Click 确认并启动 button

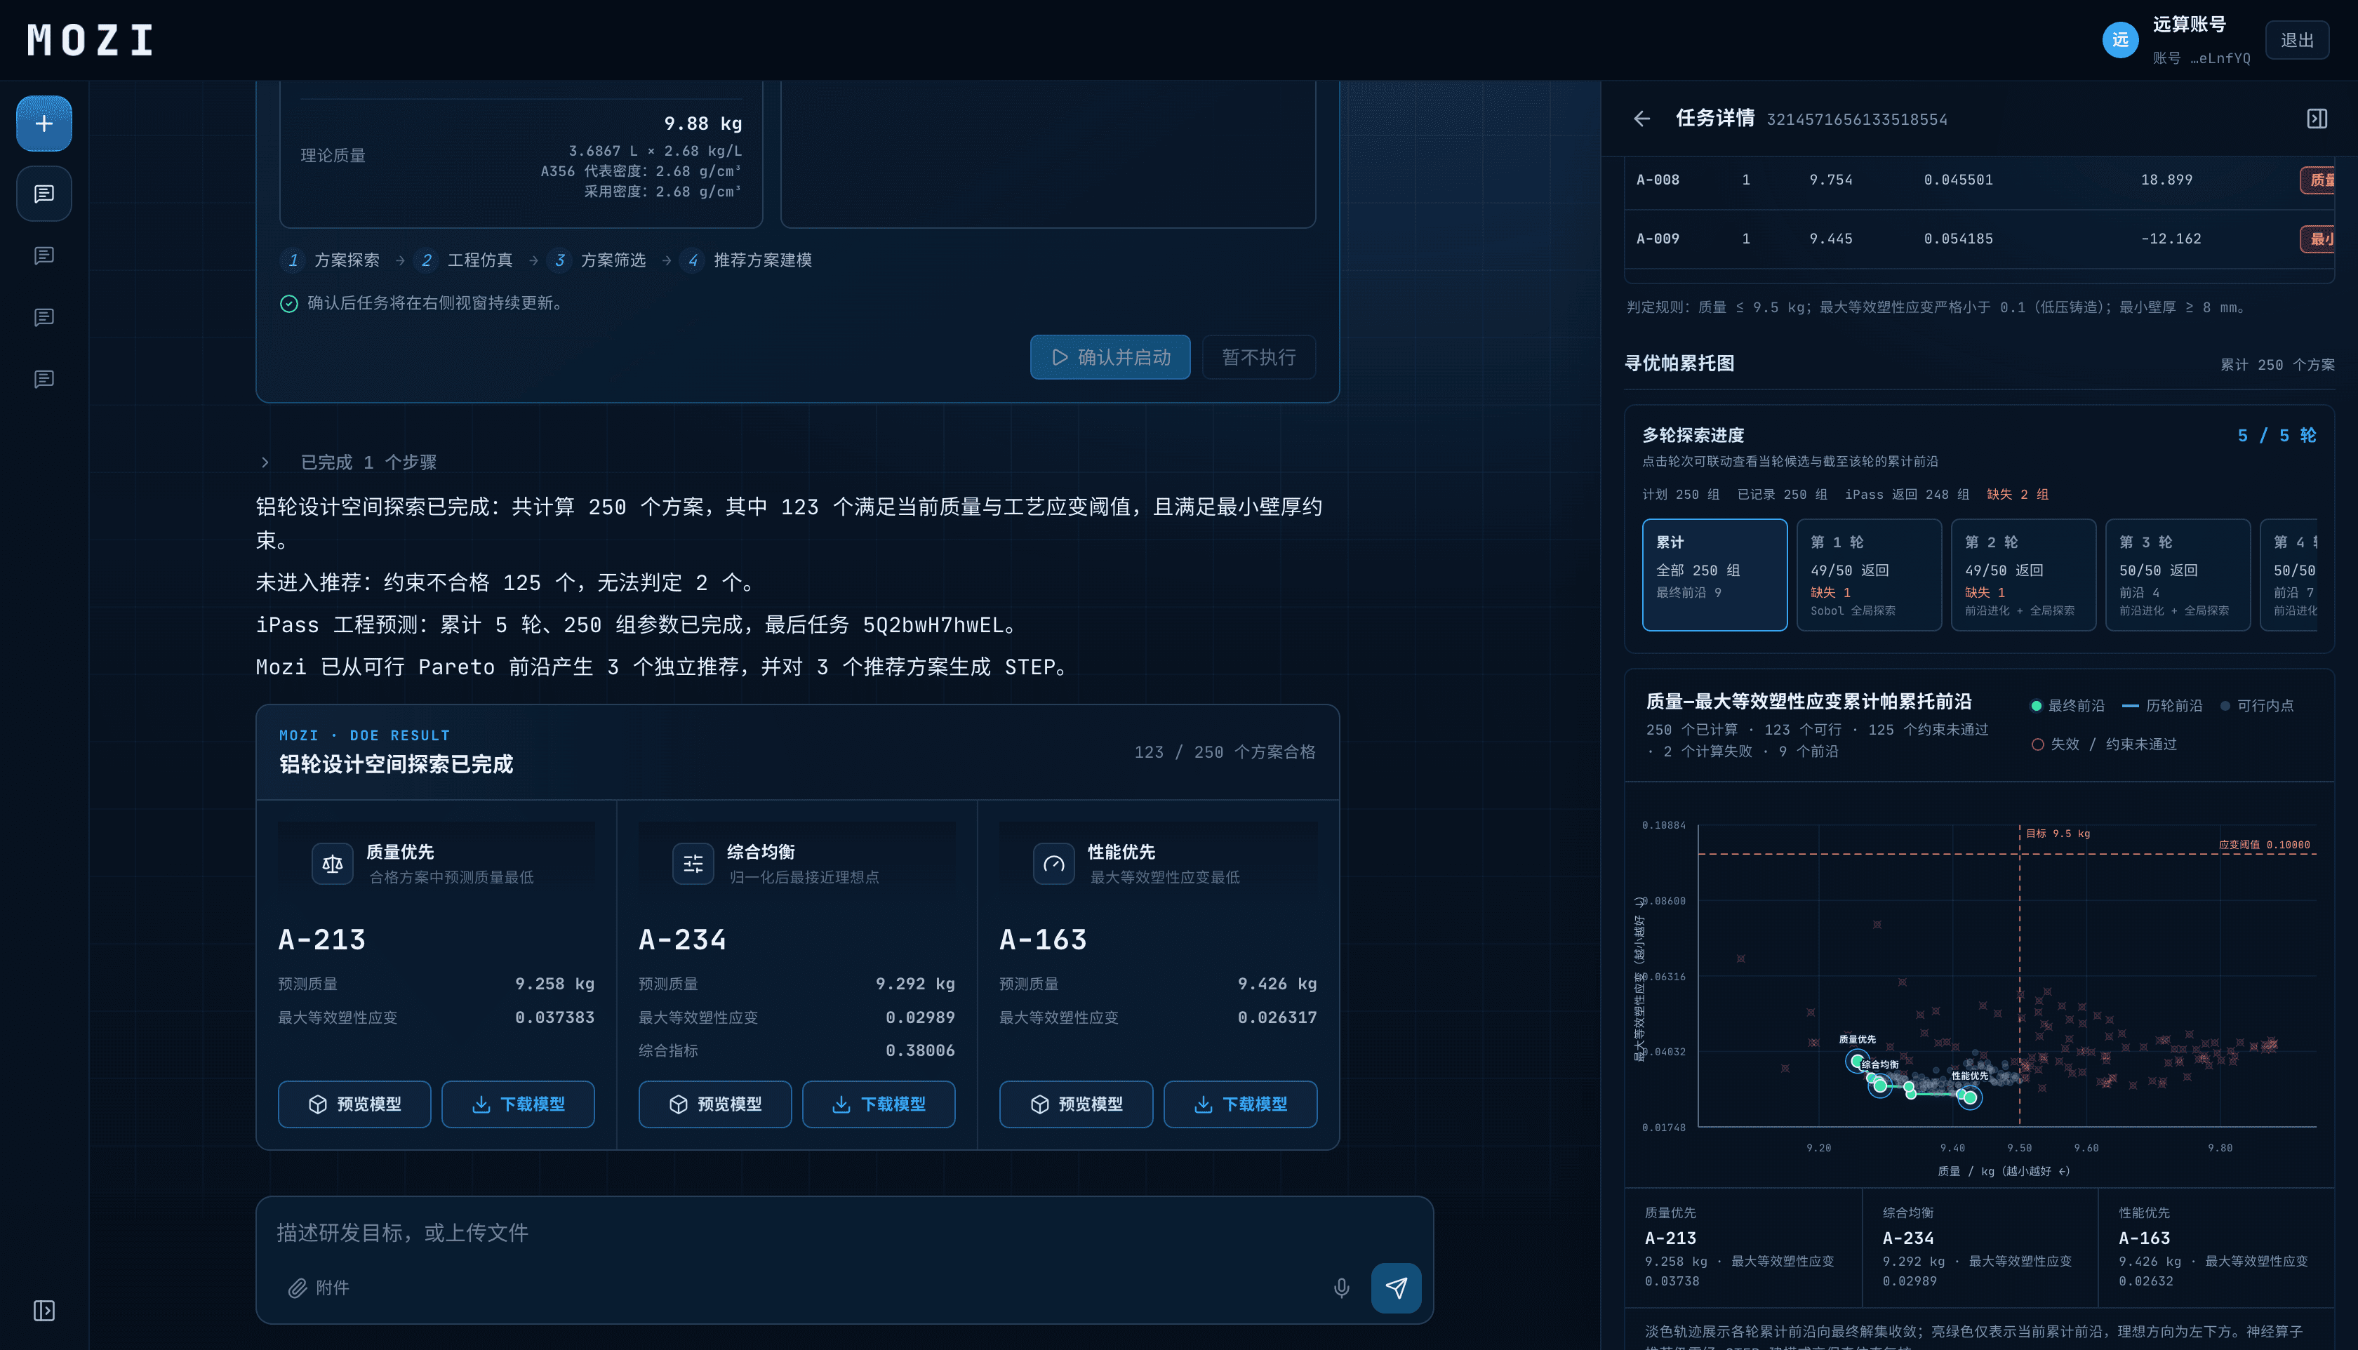coord(1110,357)
